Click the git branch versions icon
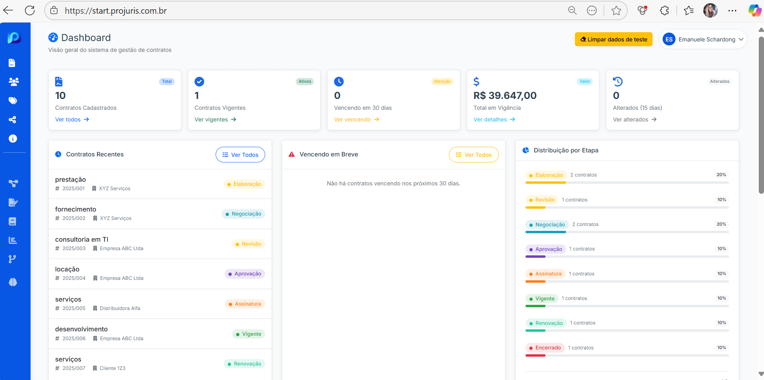 click(13, 259)
